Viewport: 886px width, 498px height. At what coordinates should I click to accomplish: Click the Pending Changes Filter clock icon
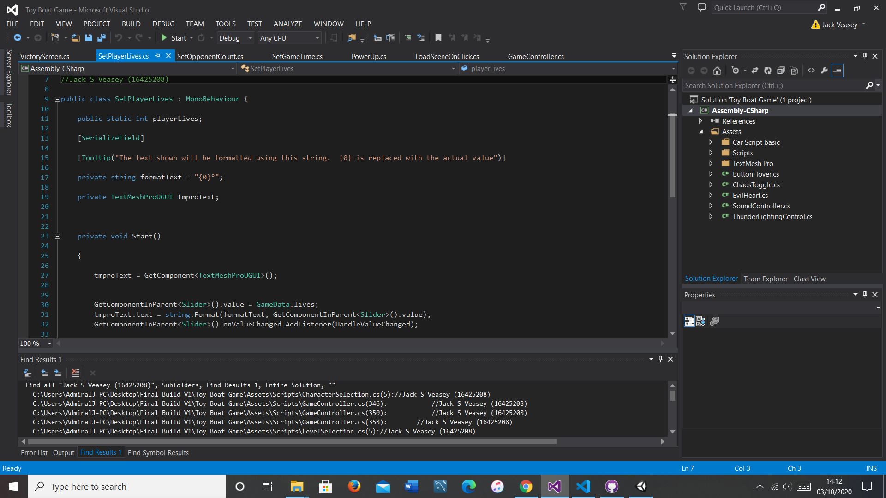point(735,71)
